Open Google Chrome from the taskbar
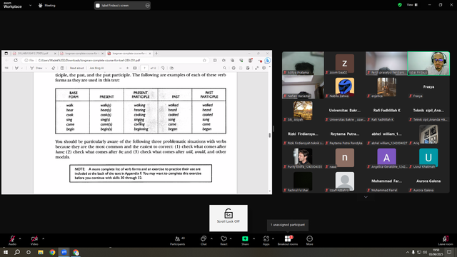The width and height of the screenshot is (457, 257). coord(52,252)
